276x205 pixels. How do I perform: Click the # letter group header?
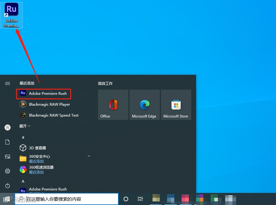(x=23, y=137)
